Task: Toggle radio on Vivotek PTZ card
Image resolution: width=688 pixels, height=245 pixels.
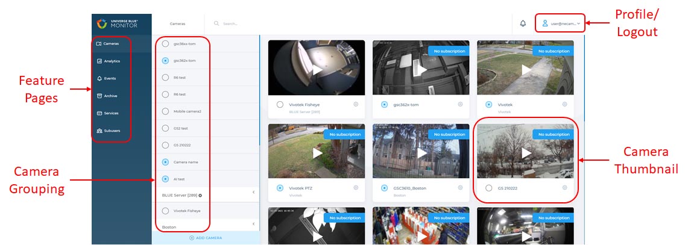Action: [x=280, y=188]
